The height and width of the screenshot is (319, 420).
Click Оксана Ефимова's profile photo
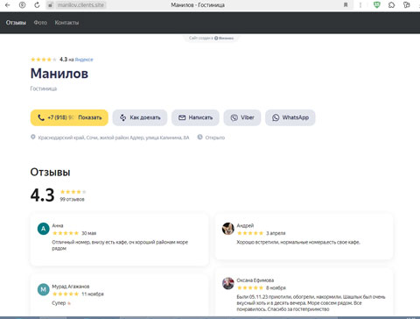point(228,283)
